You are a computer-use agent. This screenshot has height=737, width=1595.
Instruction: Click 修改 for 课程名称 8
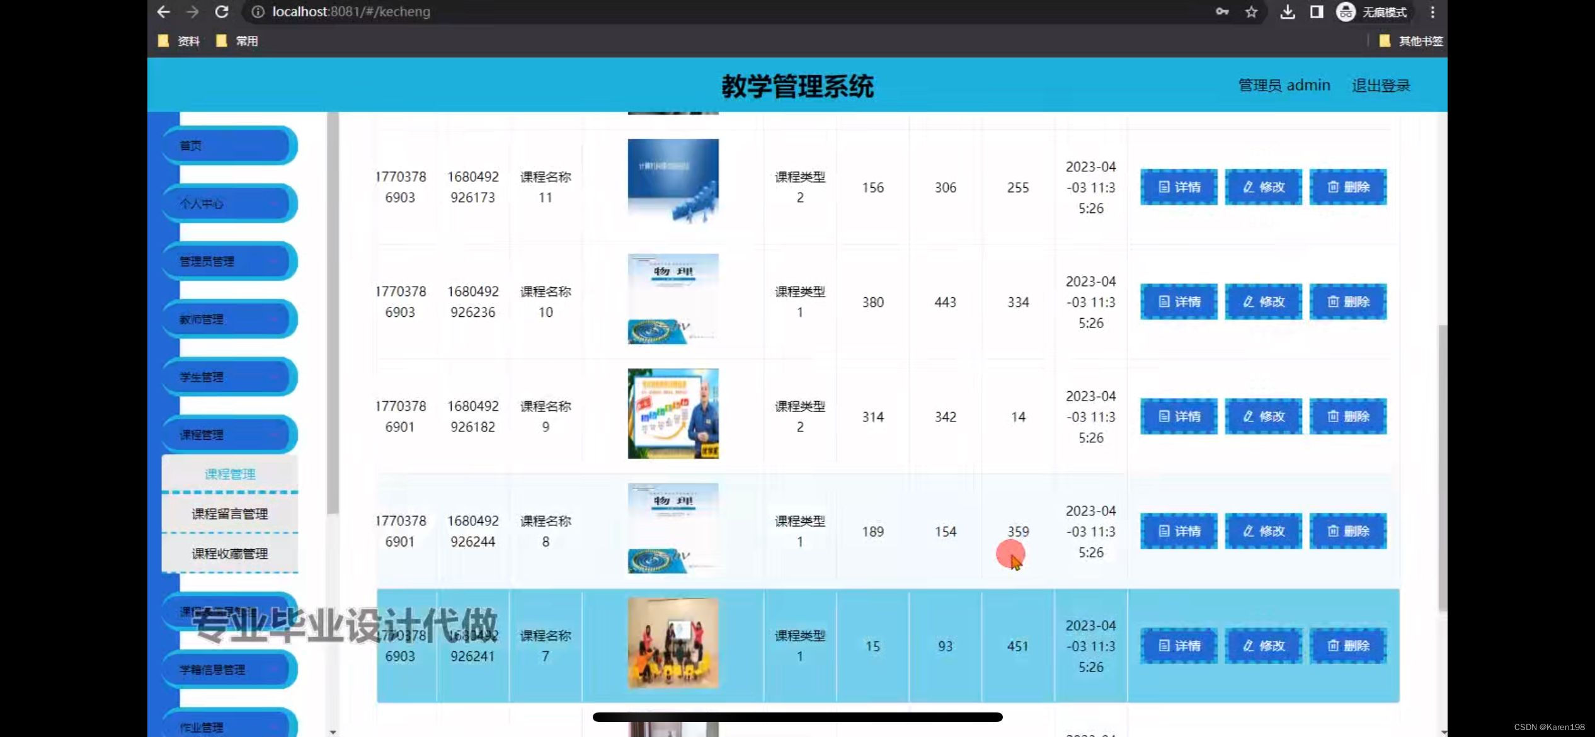coord(1263,531)
